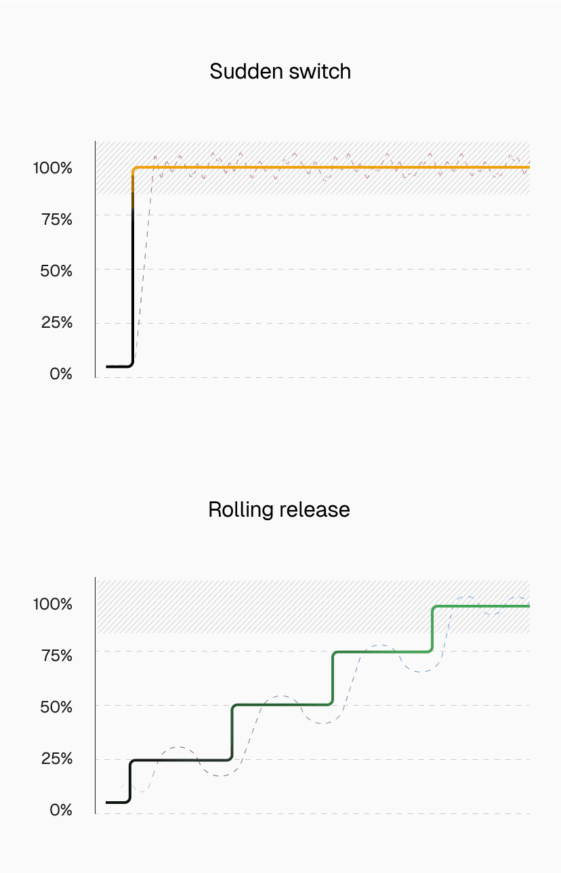
Task: Click the green top step near 100%
Action: click(x=481, y=606)
